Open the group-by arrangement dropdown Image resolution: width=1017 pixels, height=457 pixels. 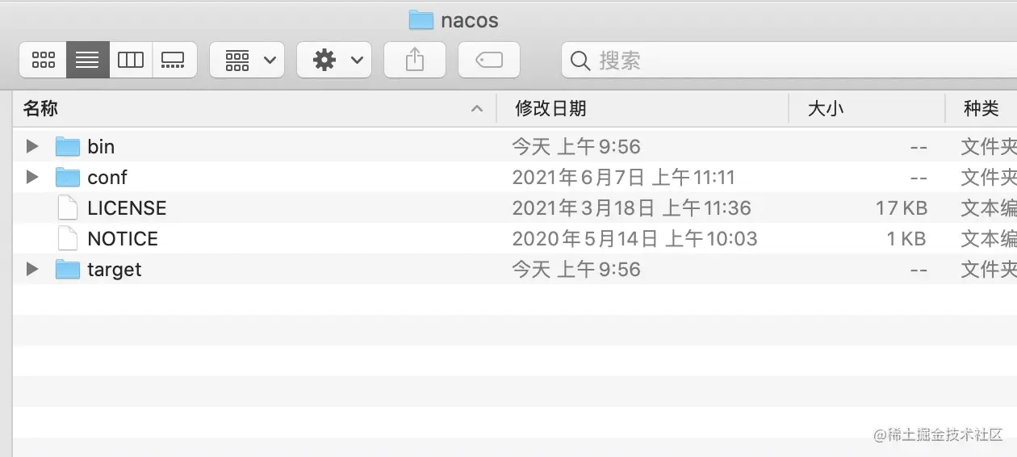[x=247, y=60]
